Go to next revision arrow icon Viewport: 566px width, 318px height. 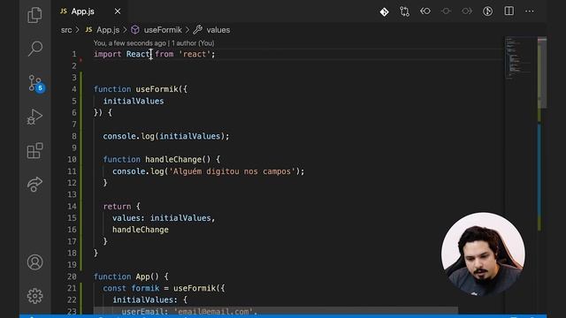pos(467,11)
